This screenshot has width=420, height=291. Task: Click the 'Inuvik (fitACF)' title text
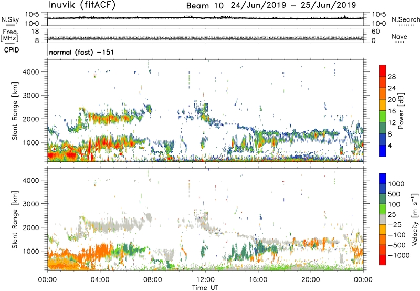(82, 5)
